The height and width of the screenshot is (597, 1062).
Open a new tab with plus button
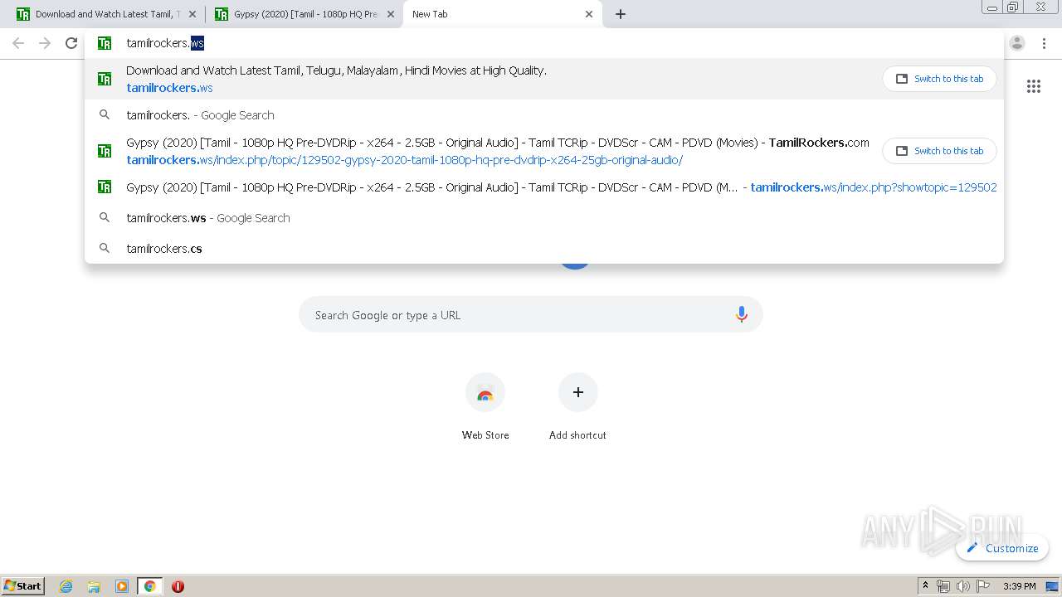[x=621, y=14]
